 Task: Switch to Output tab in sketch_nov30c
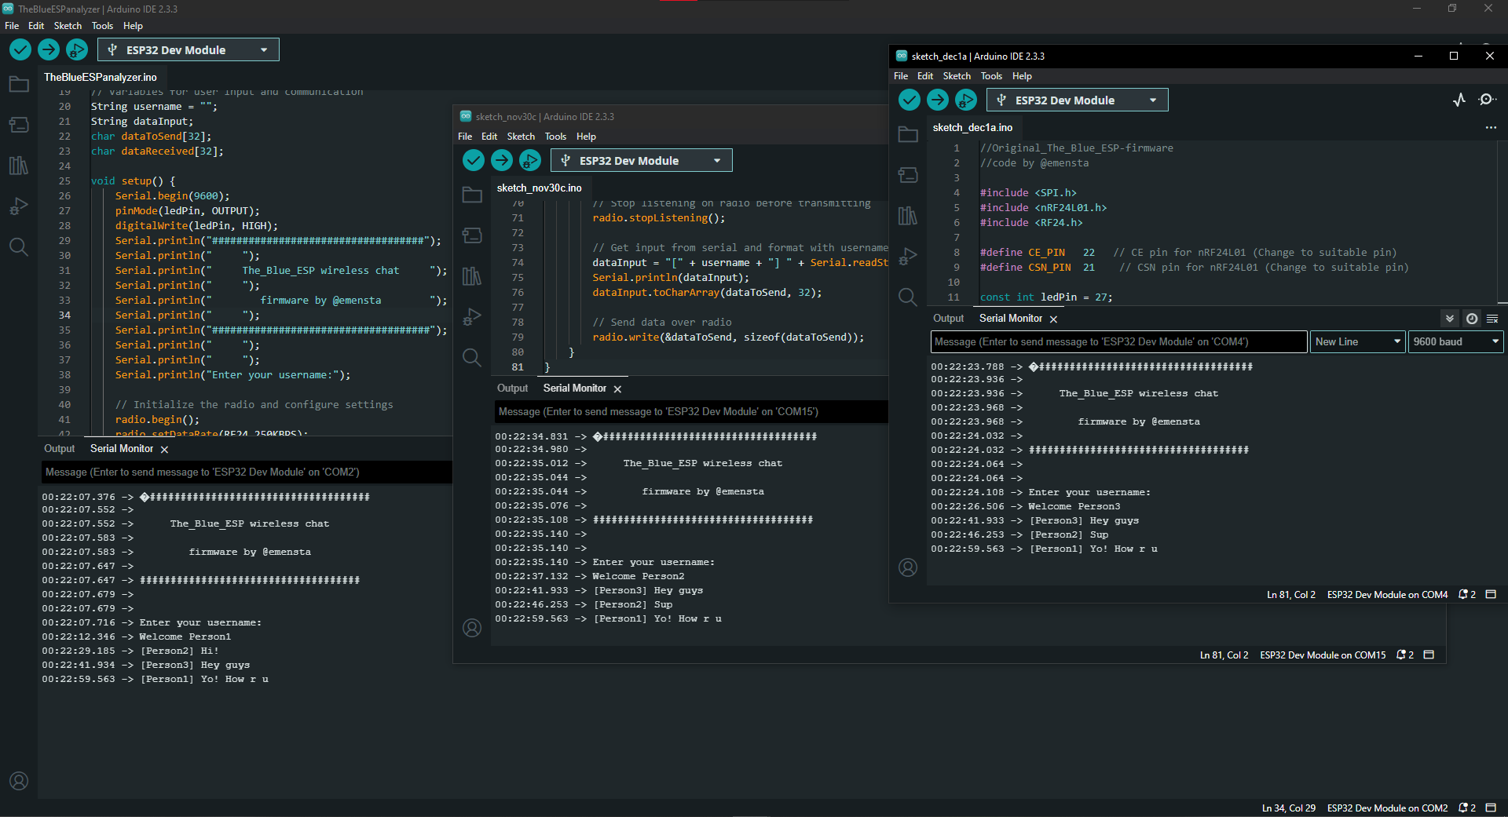(512, 388)
